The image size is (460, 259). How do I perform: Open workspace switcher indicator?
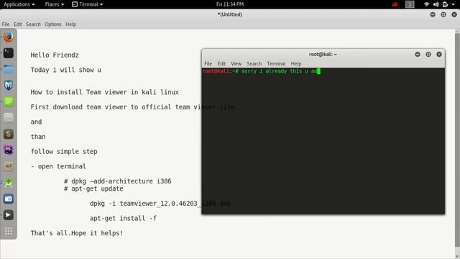410,4
